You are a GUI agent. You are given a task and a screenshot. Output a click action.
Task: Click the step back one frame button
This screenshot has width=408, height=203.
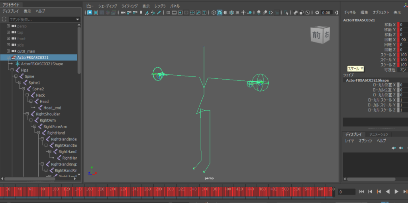370,191
